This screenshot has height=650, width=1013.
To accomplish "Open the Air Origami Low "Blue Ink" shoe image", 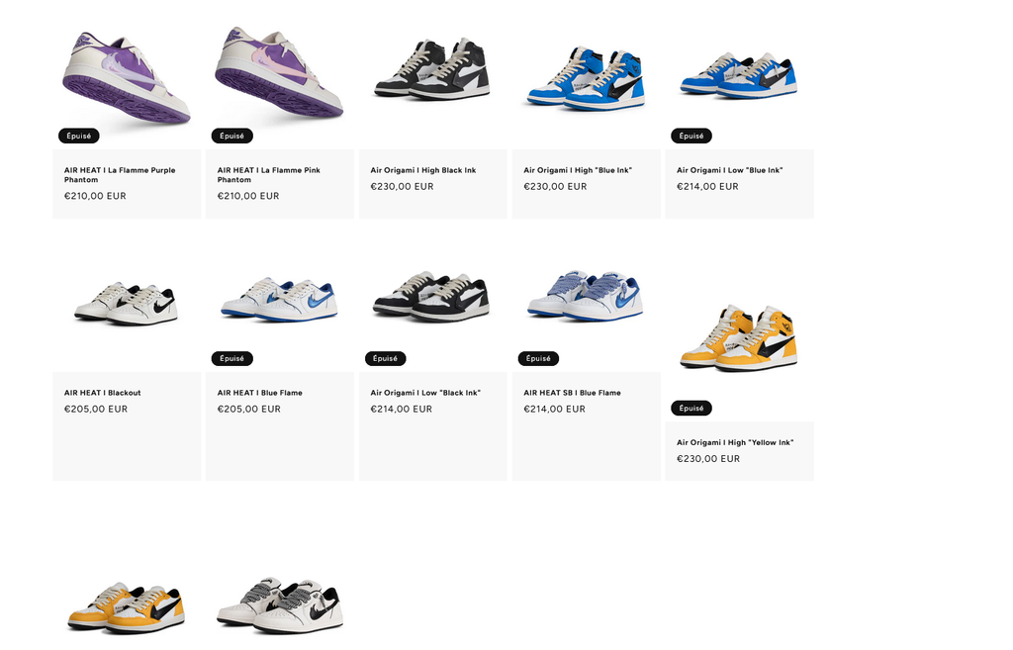I will click(739, 76).
